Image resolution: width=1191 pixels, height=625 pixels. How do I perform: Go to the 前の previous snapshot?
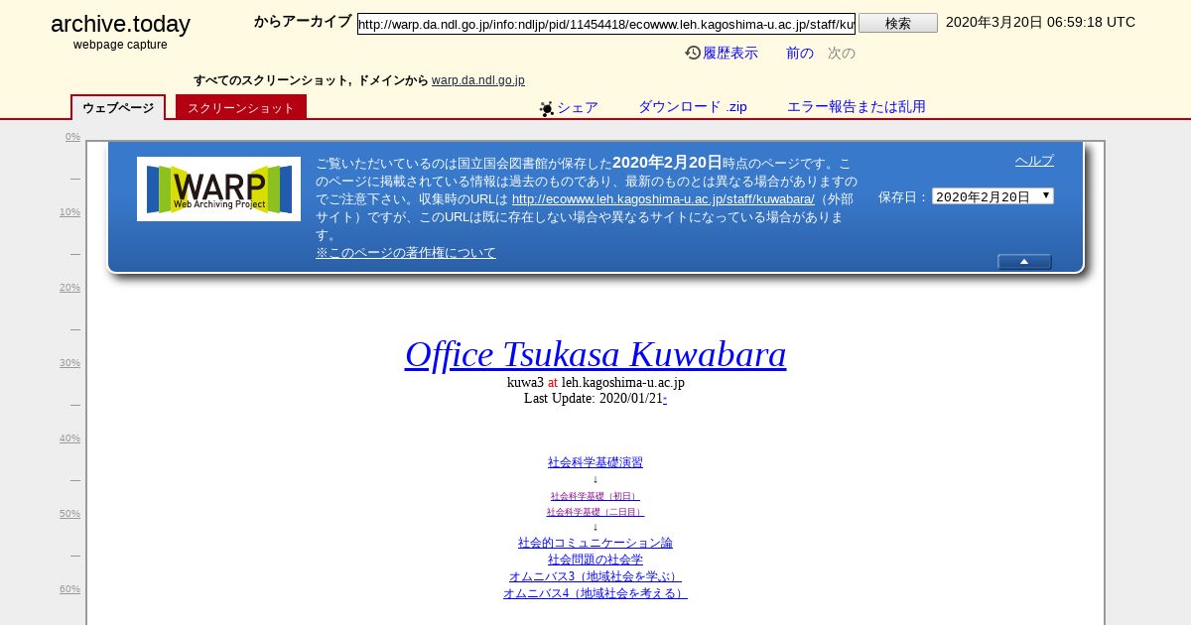pyautogui.click(x=800, y=54)
